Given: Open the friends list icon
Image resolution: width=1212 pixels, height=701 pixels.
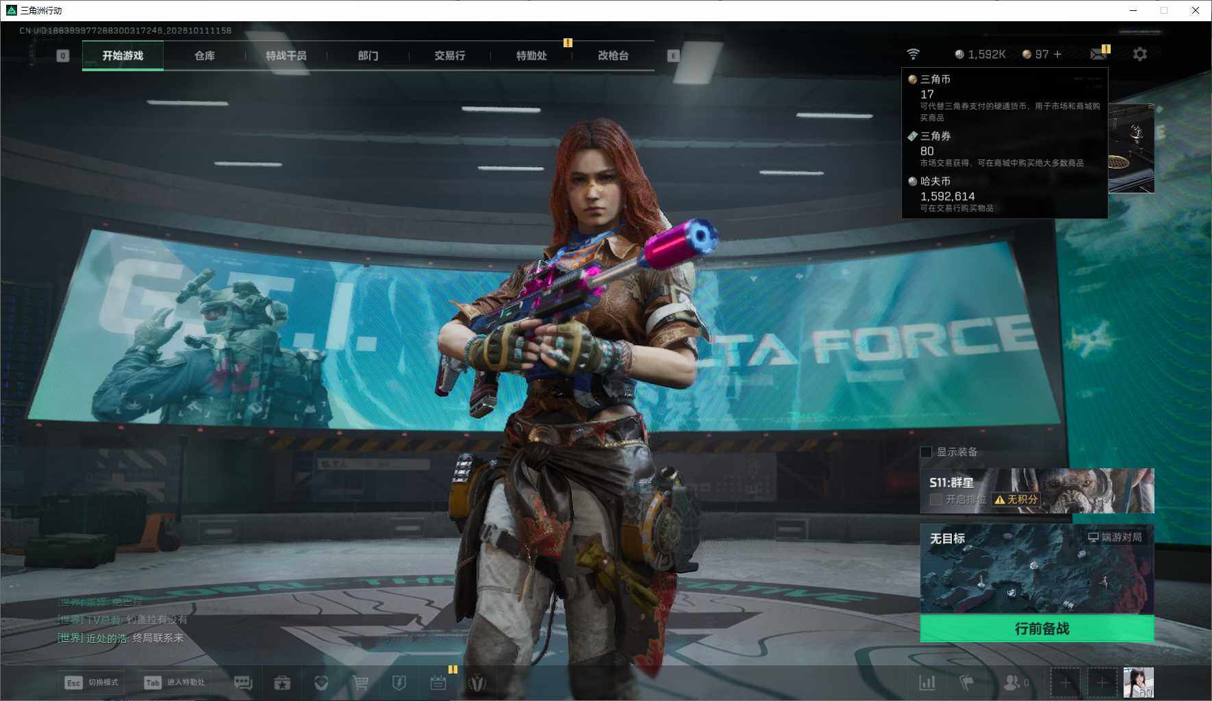Looking at the screenshot, I should pos(1015,683).
